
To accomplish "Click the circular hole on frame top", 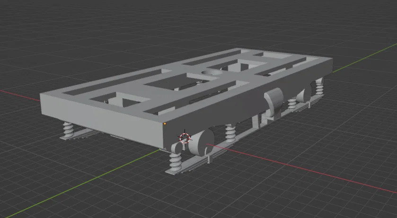I will click(212, 72).
